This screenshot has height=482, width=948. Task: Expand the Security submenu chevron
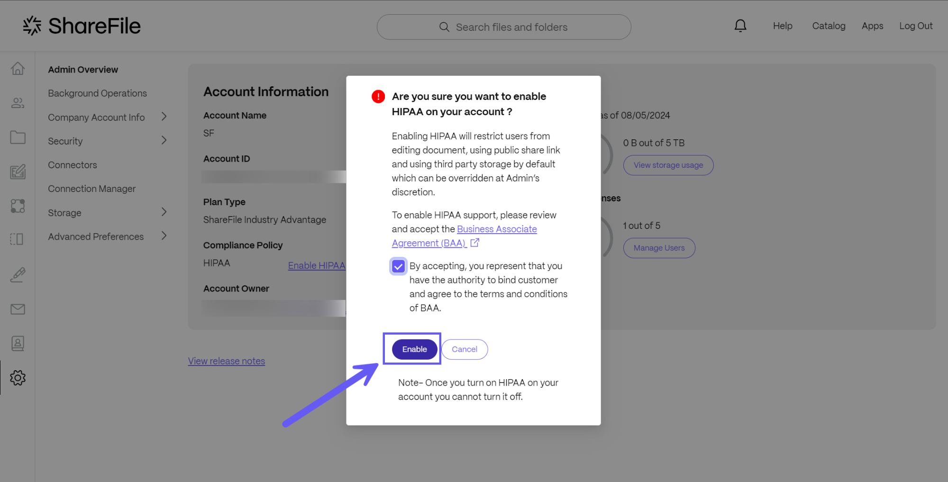[164, 140]
